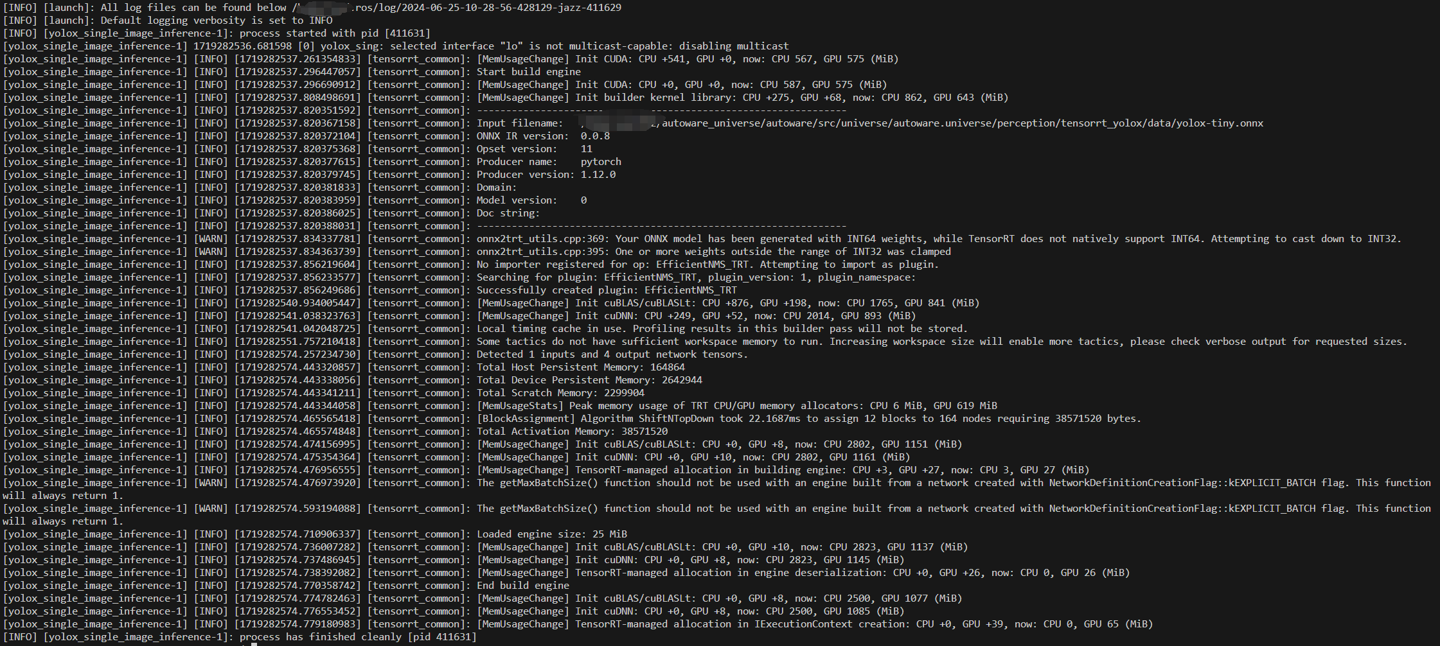Click 'Opset version: 11' line
The image size is (1440, 646).
click(298, 149)
